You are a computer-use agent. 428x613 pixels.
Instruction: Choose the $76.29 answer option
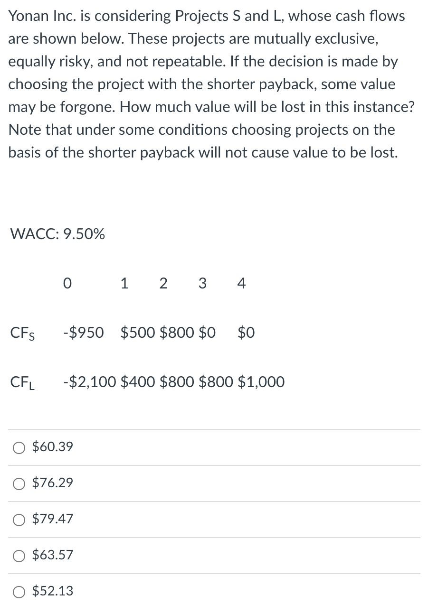tap(19, 483)
